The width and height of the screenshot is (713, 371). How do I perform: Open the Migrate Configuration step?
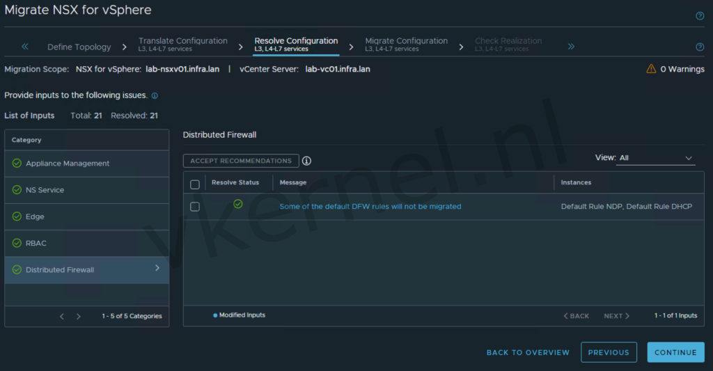(x=406, y=44)
